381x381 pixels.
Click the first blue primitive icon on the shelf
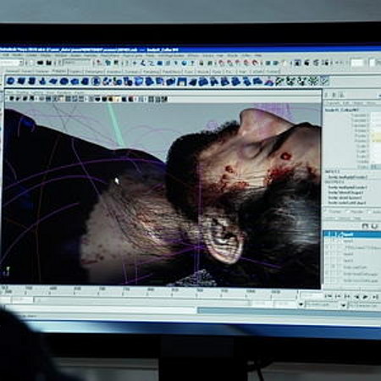(10, 81)
